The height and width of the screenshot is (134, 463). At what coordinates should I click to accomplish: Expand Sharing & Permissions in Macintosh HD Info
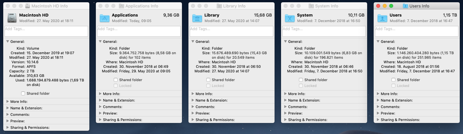click(7, 128)
